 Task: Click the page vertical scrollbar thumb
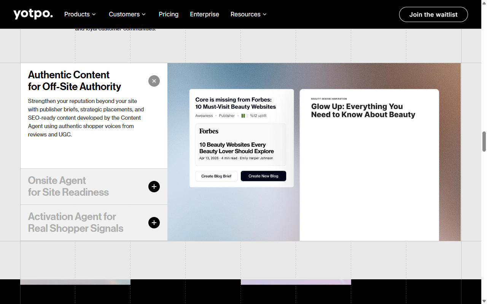click(484, 141)
